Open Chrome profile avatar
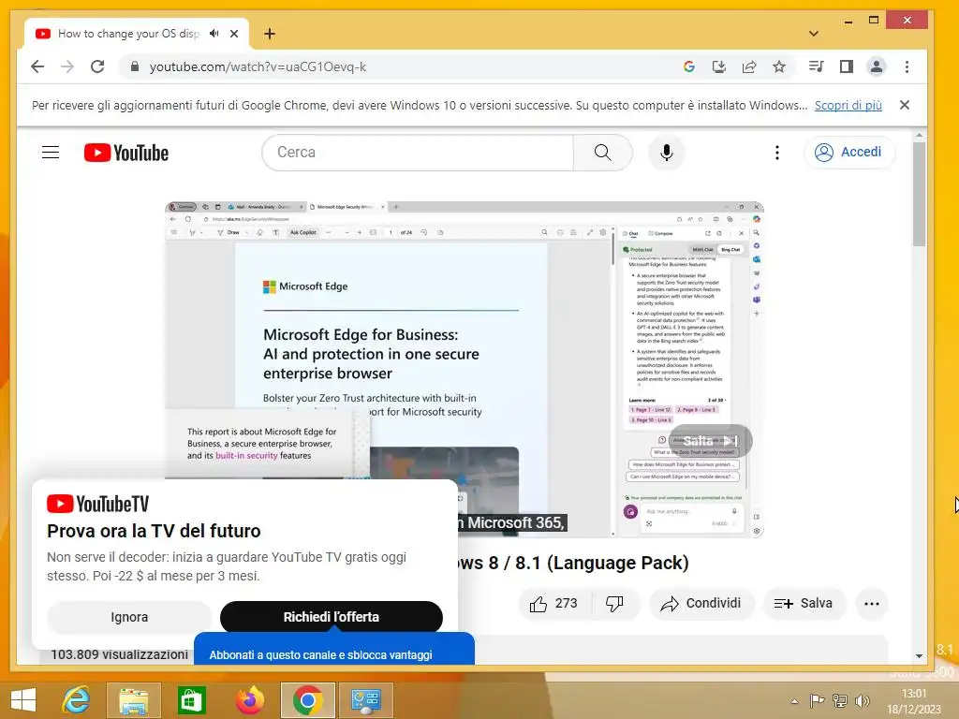The width and height of the screenshot is (959, 719). click(x=877, y=66)
